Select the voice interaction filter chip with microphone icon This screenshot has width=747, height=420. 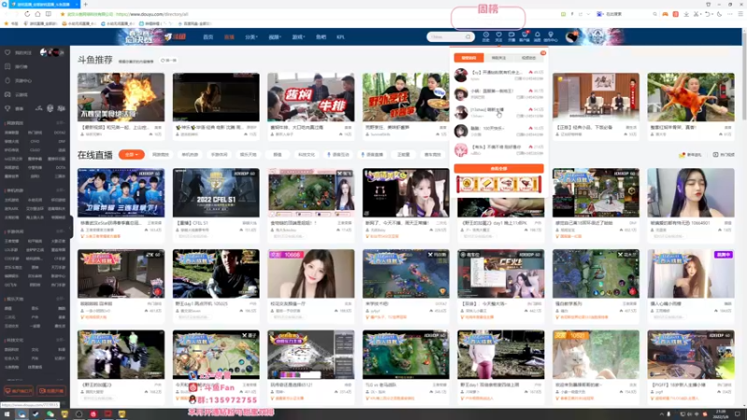point(338,155)
